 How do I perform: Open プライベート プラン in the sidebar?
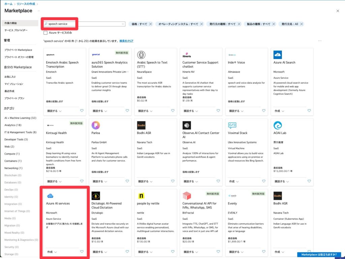pyautogui.click(x=14, y=98)
